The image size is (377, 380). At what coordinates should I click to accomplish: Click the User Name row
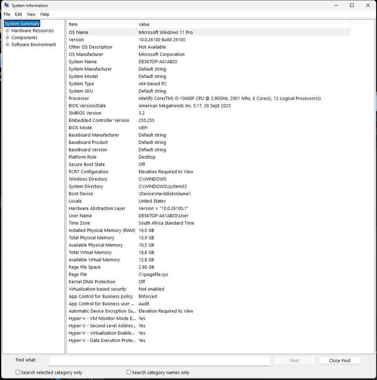[209, 216]
